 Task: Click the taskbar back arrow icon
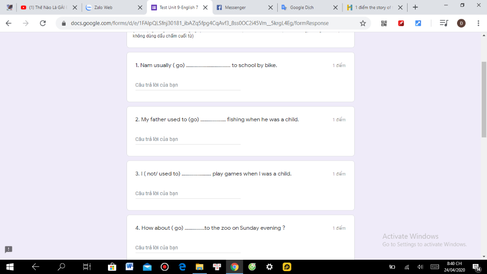(35, 267)
